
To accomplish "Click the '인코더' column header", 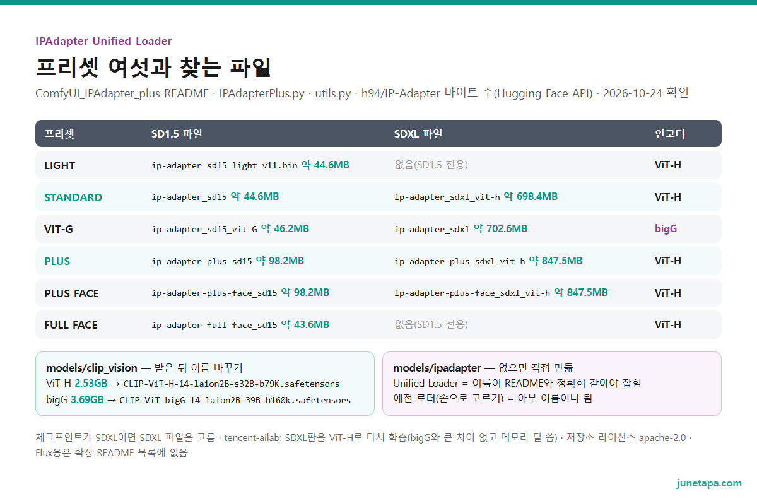I will [x=670, y=134].
